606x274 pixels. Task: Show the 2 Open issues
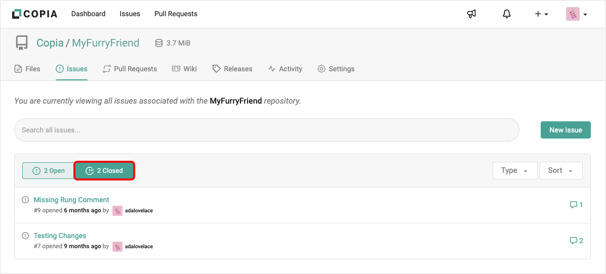49,171
